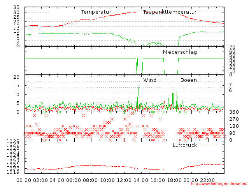The height and width of the screenshot is (187, 249).
Task: Click the -5 temperature axis value
Action: coord(18,46)
